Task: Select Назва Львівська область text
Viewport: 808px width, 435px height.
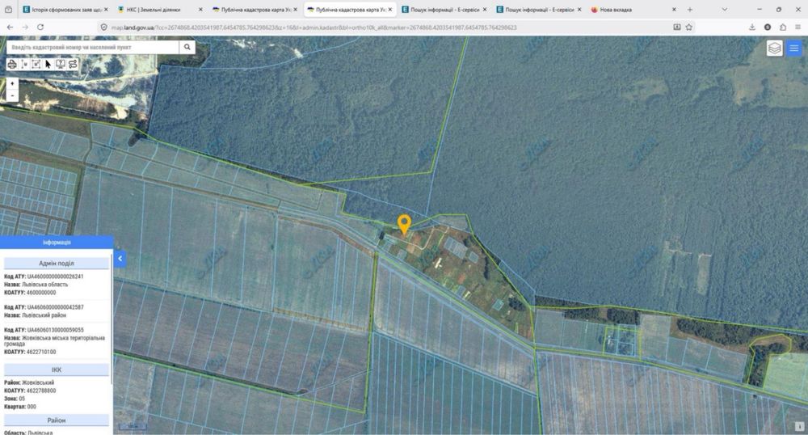Action: [36, 285]
